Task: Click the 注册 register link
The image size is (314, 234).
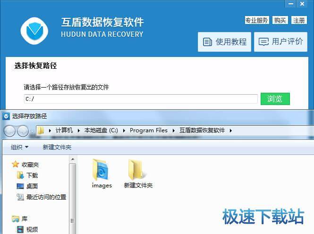Action: [x=299, y=20]
